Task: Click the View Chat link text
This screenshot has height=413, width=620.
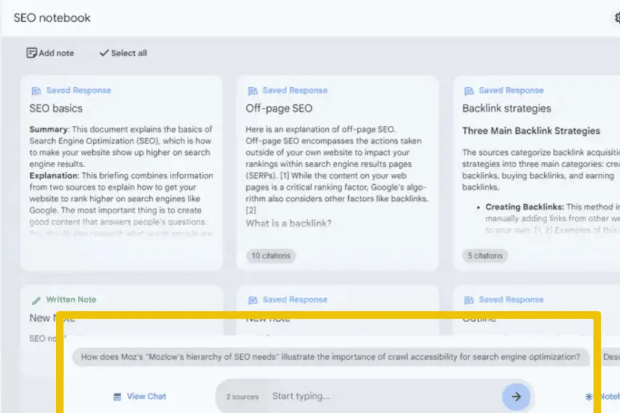Action: point(146,397)
